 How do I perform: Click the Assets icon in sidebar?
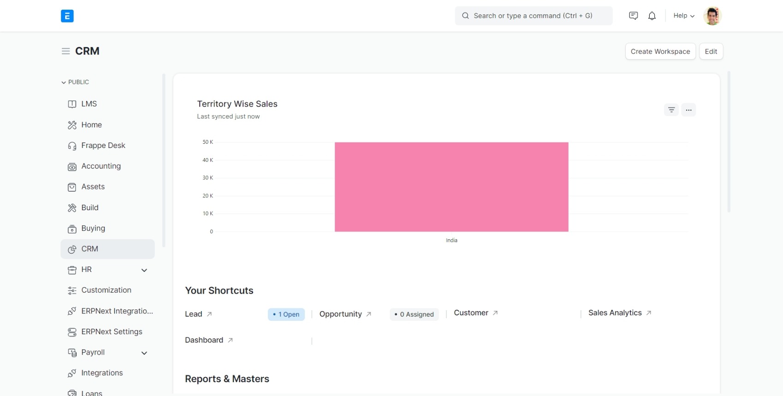pyautogui.click(x=72, y=187)
